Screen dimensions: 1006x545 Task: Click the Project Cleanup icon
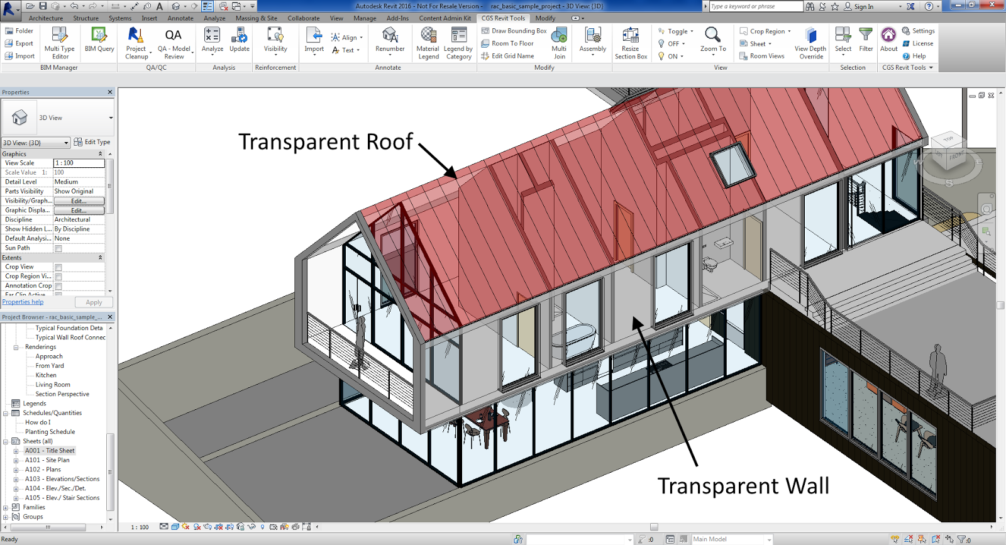[x=136, y=43]
